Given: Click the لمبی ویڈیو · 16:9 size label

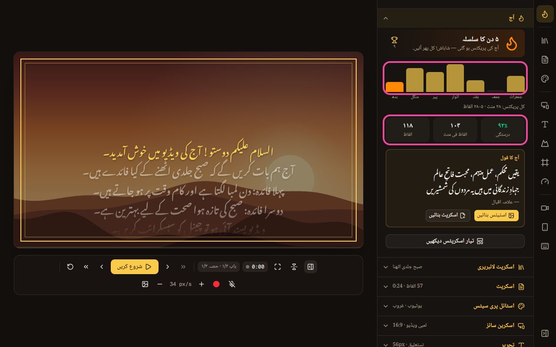Looking at the screenshot, I should click(409, 325).
